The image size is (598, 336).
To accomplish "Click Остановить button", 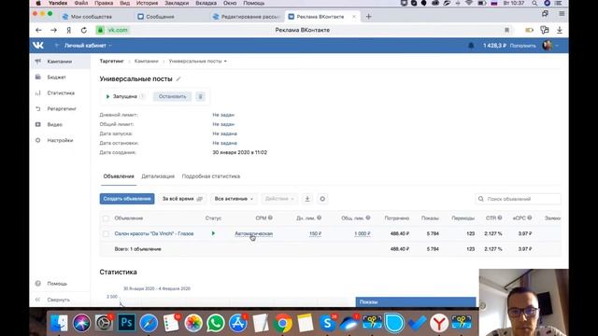I will (172, 96).
